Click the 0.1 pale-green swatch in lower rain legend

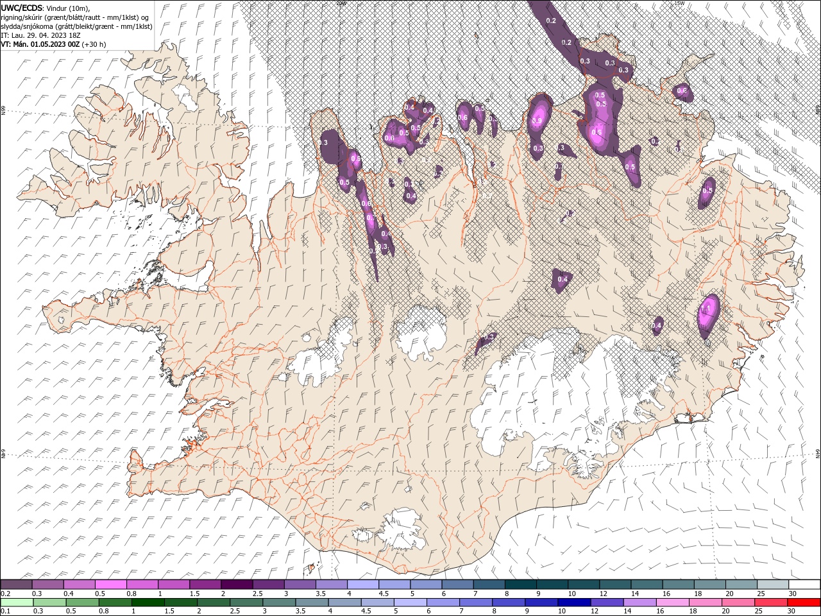(17, 603)
